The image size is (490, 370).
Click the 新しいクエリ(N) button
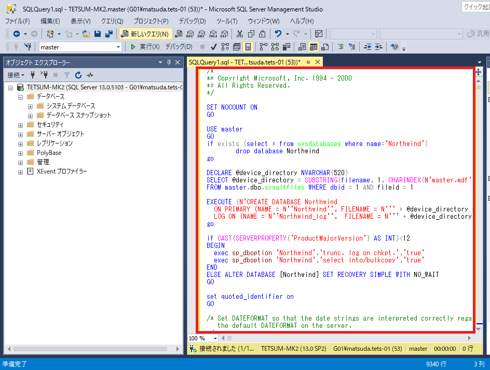click(145, 34)
